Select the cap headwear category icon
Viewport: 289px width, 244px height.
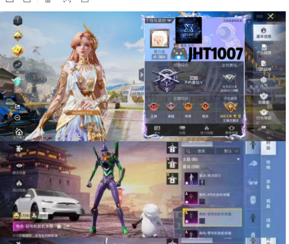[x=253, y=164]
